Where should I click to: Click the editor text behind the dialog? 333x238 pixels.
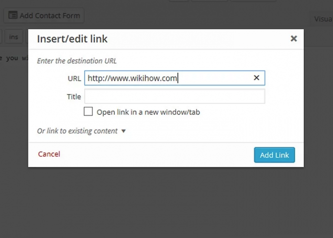tap(13, 58)
